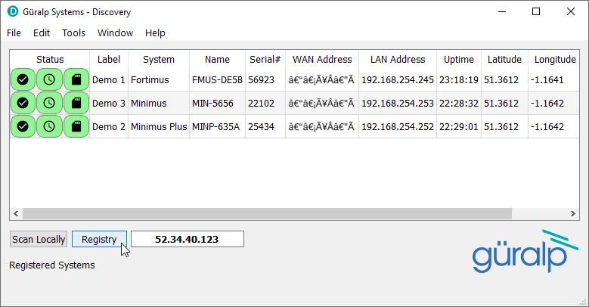
Task: Click the Minimus Plus system cell
Action: click(x=159, y=126)
